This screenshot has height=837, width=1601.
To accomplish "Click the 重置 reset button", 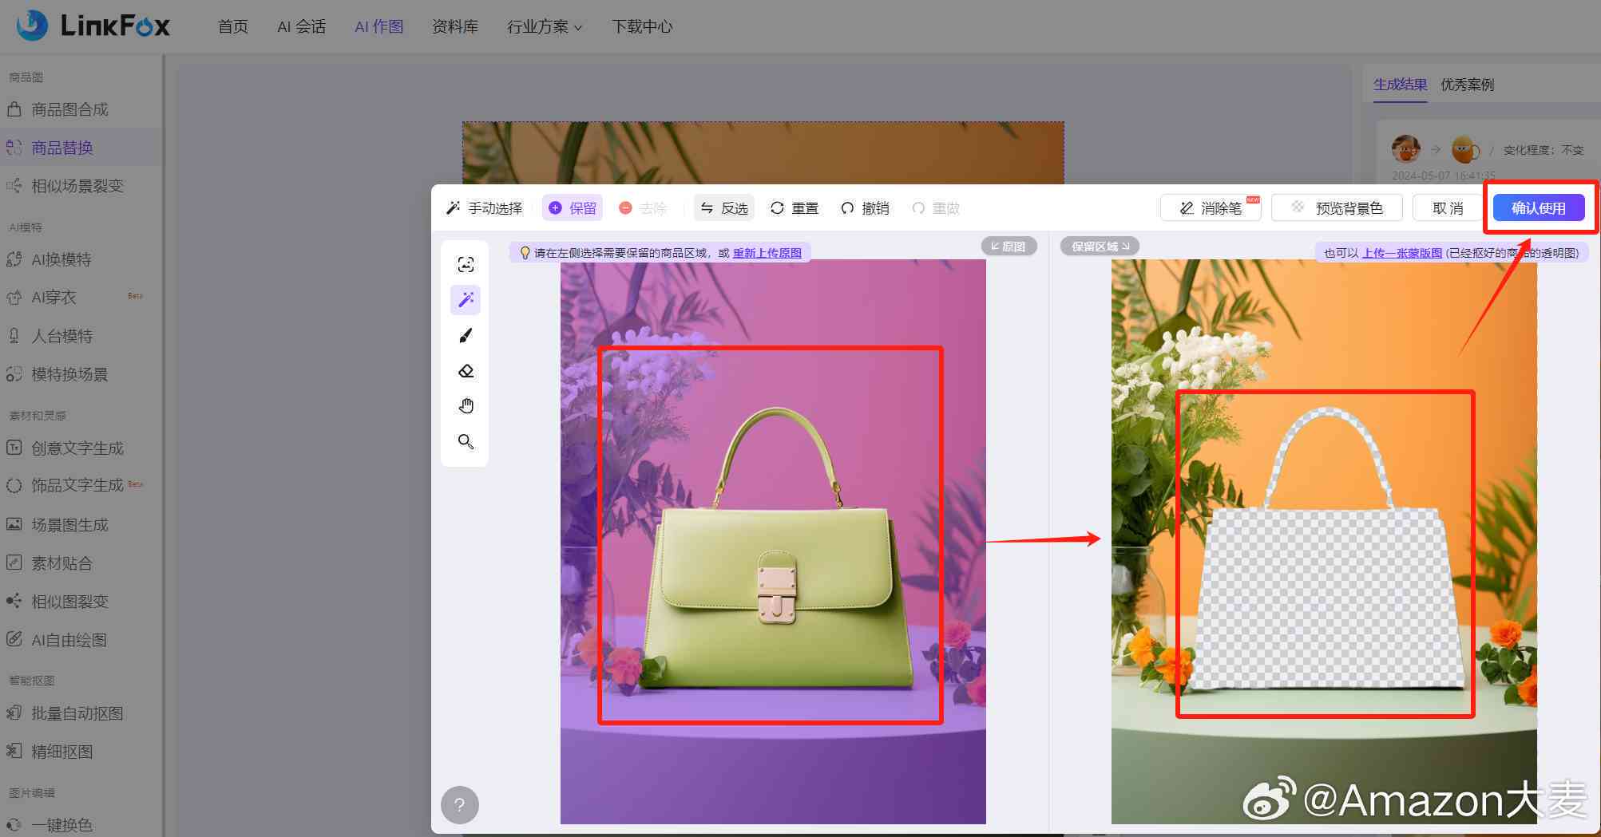I will click(x=795, y=208).
